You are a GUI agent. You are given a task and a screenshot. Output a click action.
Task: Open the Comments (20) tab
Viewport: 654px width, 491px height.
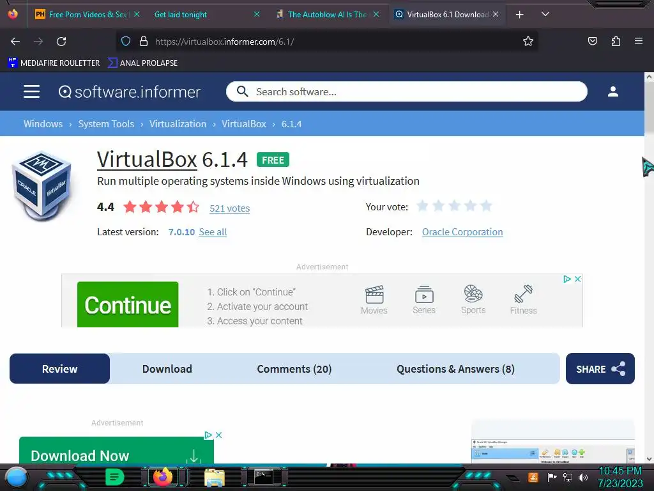(x=294, y=369)
